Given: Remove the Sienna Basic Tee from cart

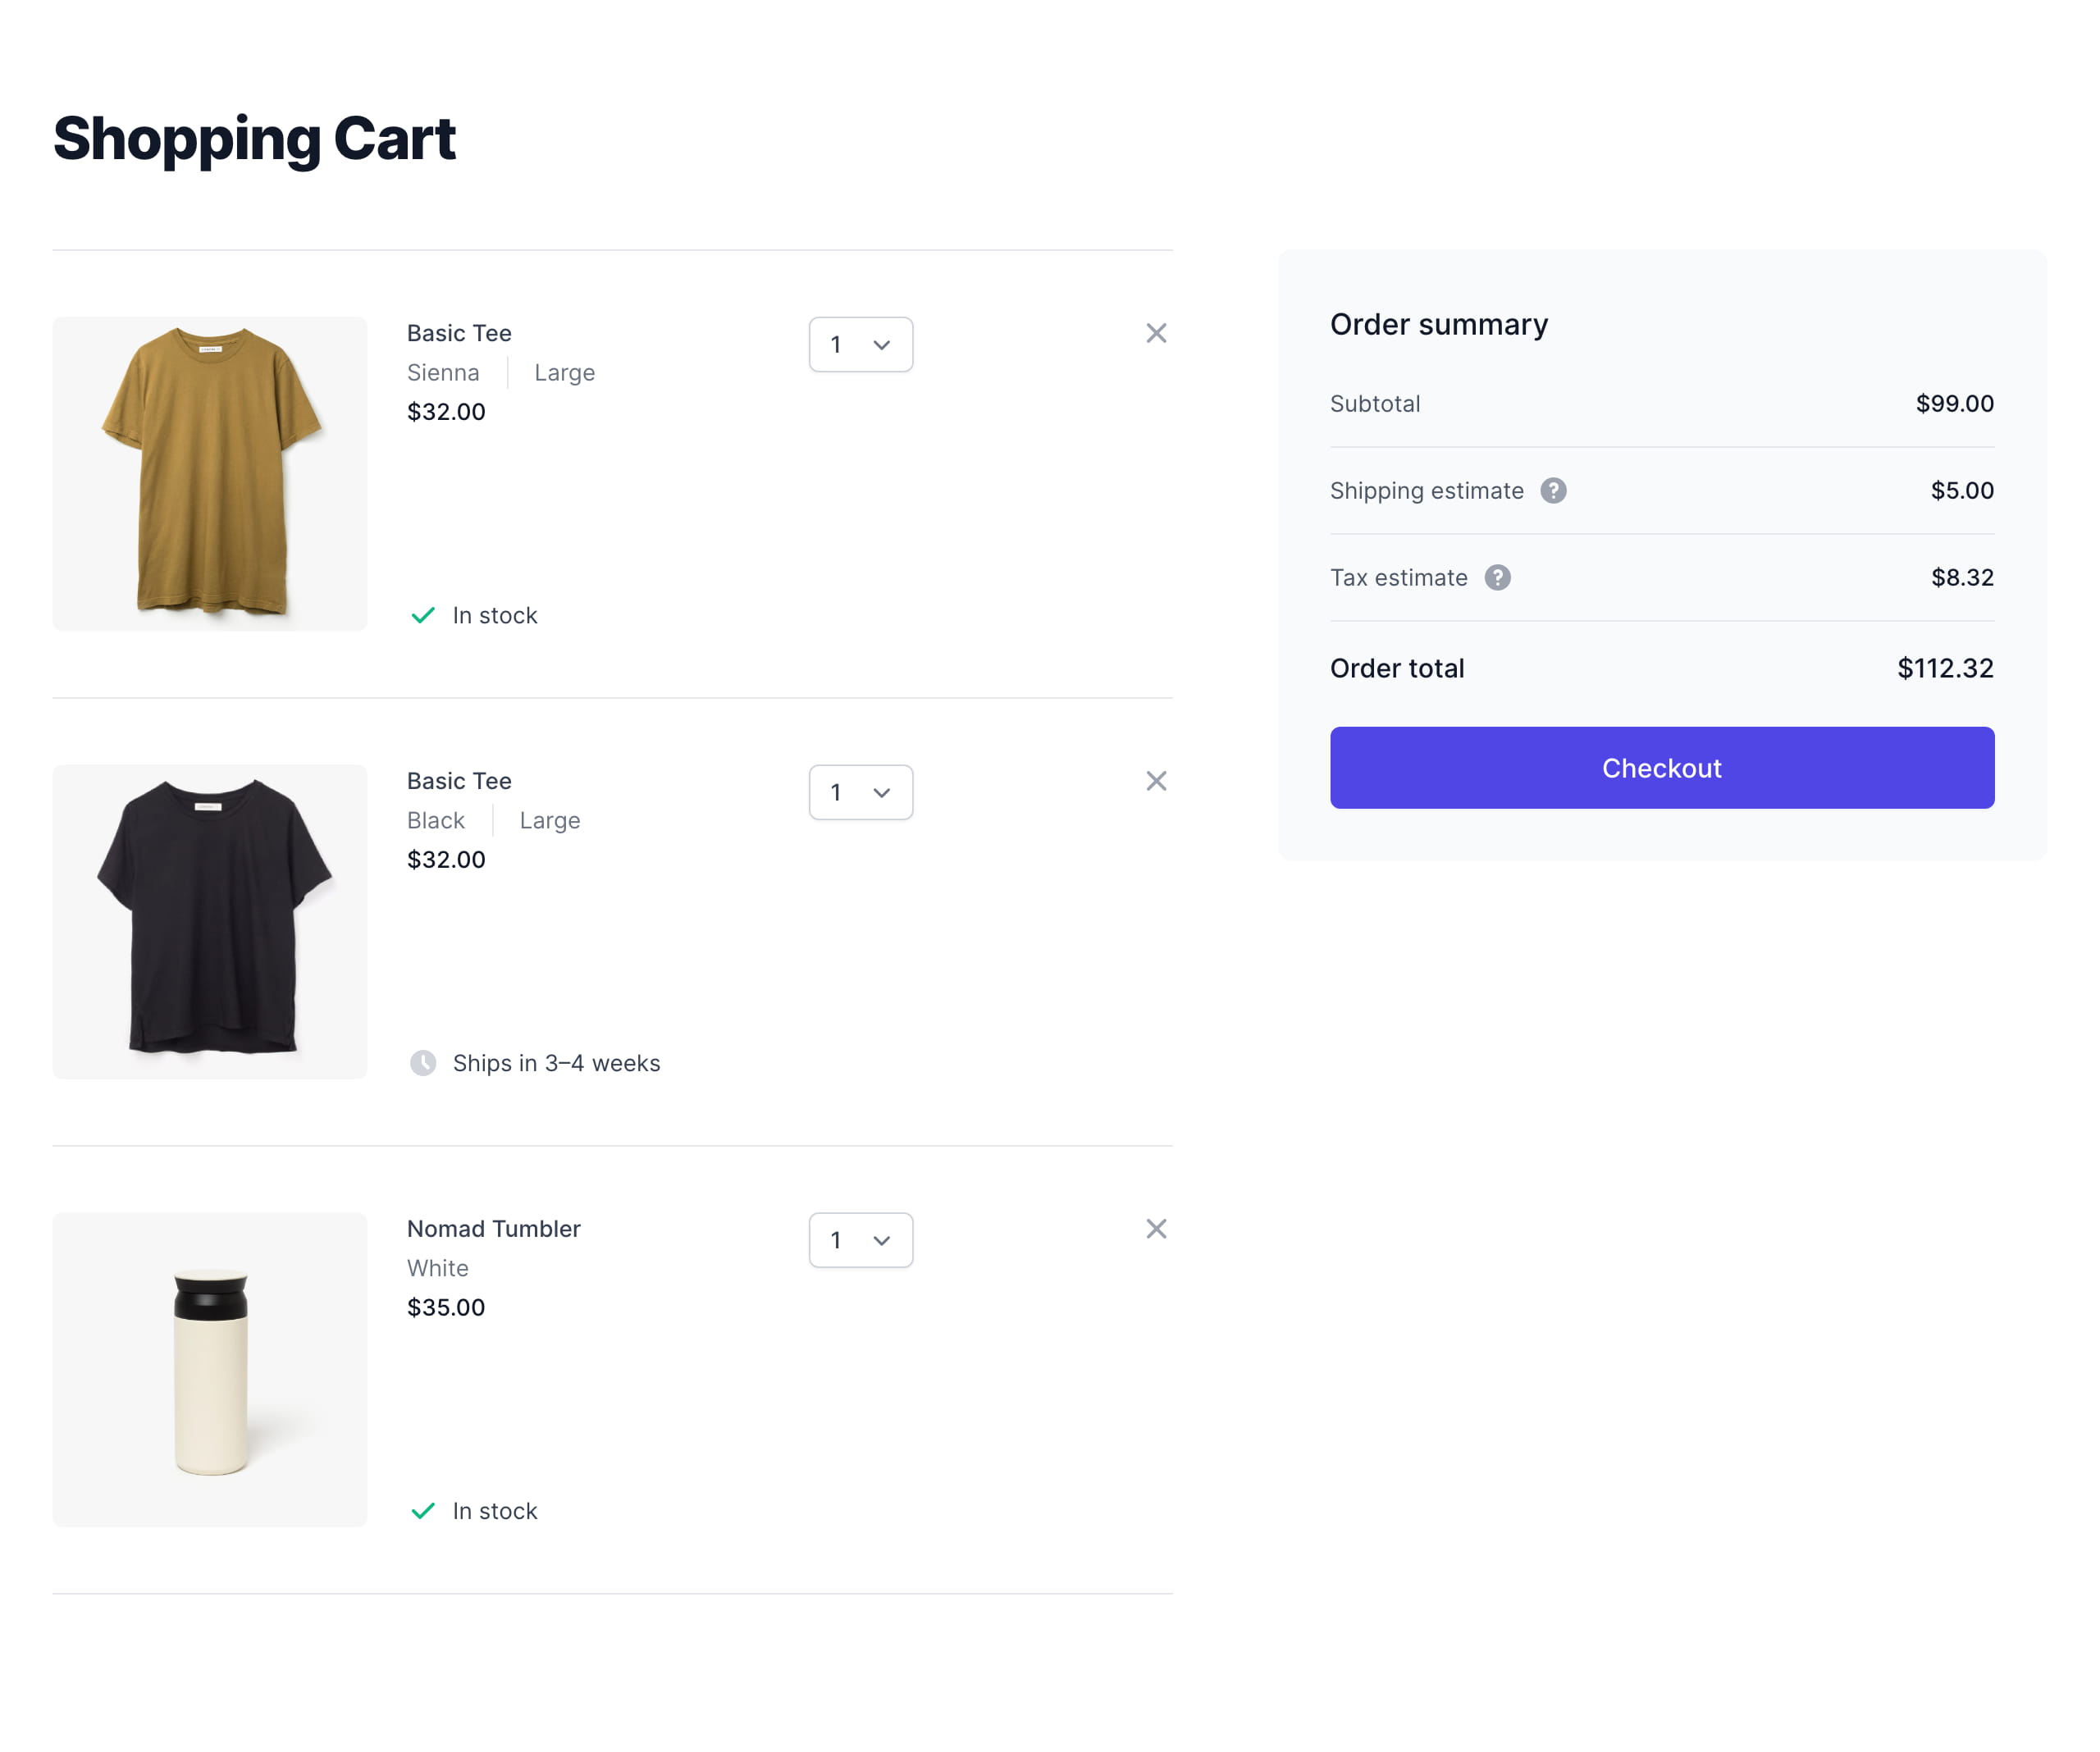Looking at the screenshot, I should coord(1156,333).
